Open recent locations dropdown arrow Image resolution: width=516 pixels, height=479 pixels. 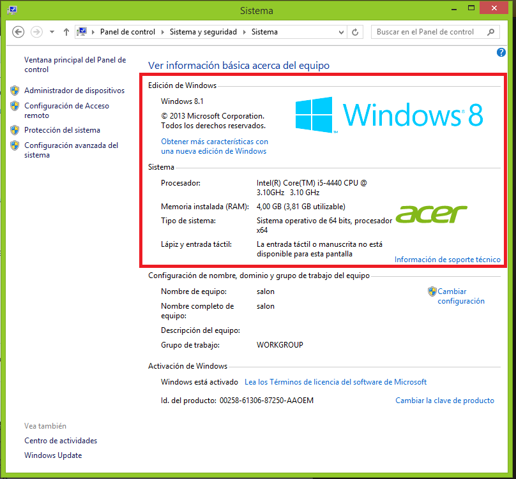52,32
